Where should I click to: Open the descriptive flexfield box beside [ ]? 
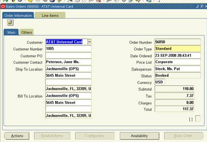198,119
